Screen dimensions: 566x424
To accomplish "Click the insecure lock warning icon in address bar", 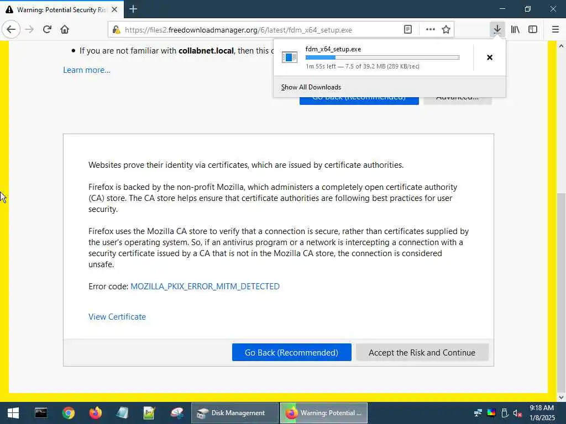I will 116,30.
